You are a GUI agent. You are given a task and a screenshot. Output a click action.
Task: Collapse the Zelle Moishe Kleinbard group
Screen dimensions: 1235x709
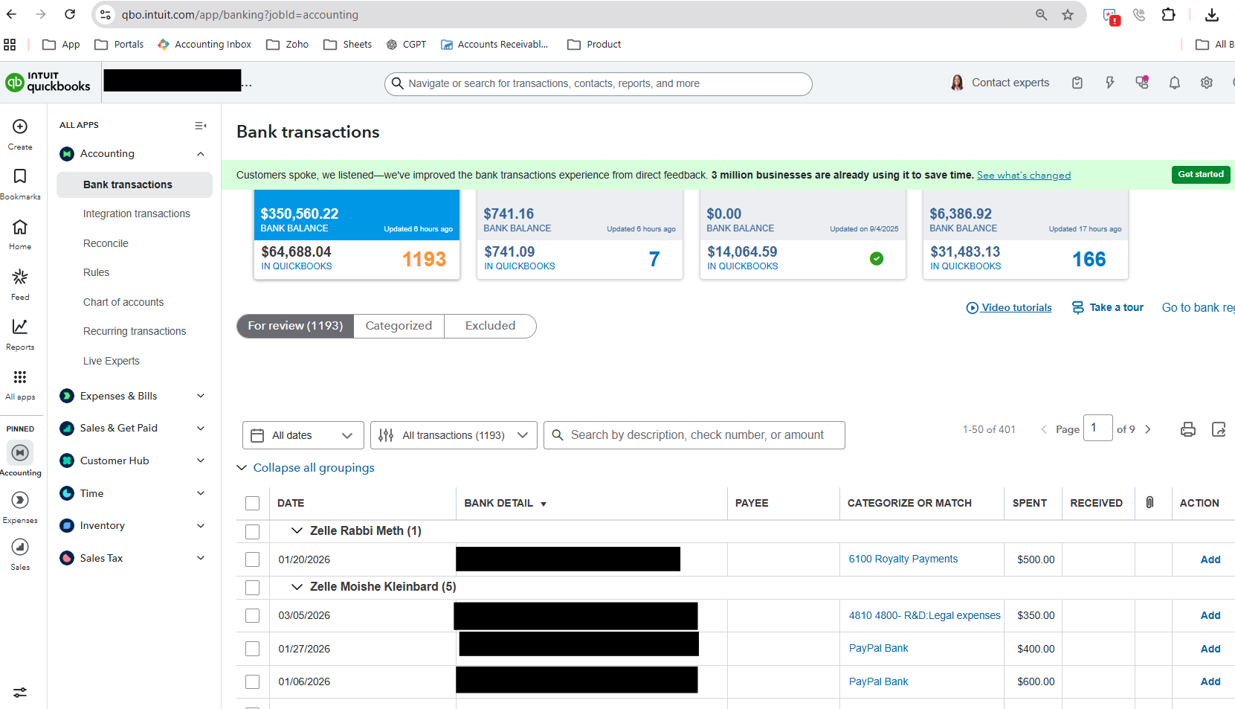(297, 587)
